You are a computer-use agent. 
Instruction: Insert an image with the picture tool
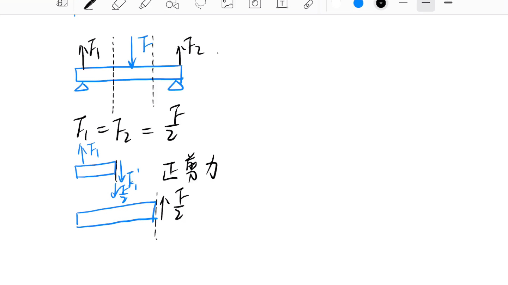point(228,4)
